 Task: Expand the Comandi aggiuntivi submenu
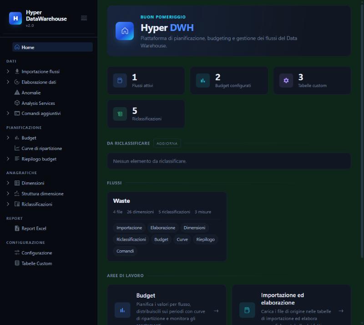8,113
